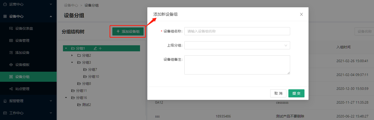374x120 pixels.
Task: Click the 设备模板 sidebar icon
Action: 11,65
